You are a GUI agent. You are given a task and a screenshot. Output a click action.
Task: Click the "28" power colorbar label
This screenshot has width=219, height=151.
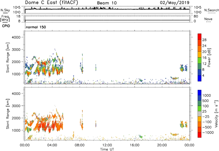click(x=204, y=40)
